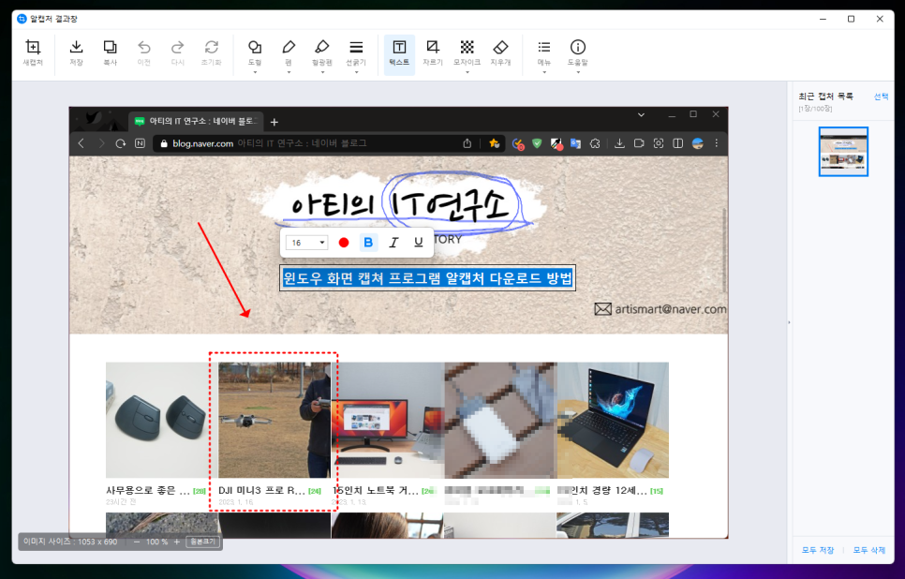Undo with the 이전 arrow icon
The image size is (905, 579).
[x=143, y=52]
